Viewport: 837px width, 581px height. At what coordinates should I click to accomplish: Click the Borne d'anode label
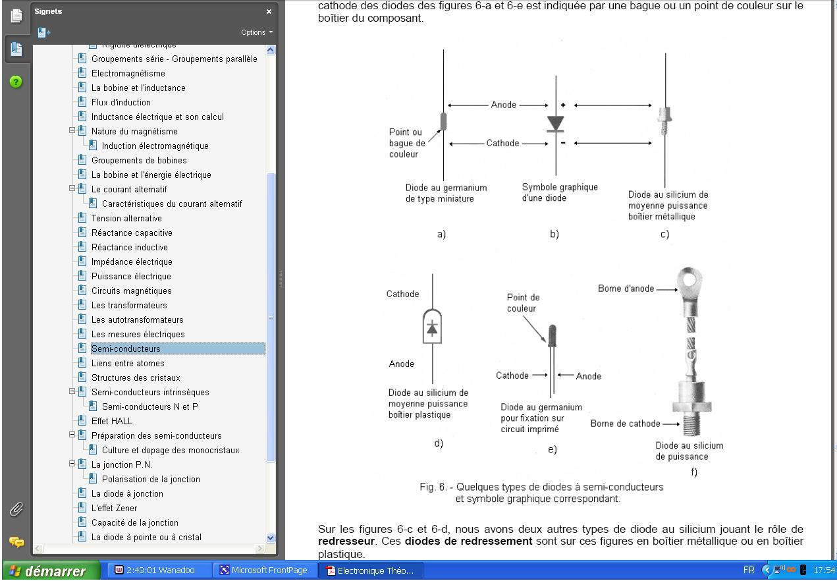tap(626, 288)
